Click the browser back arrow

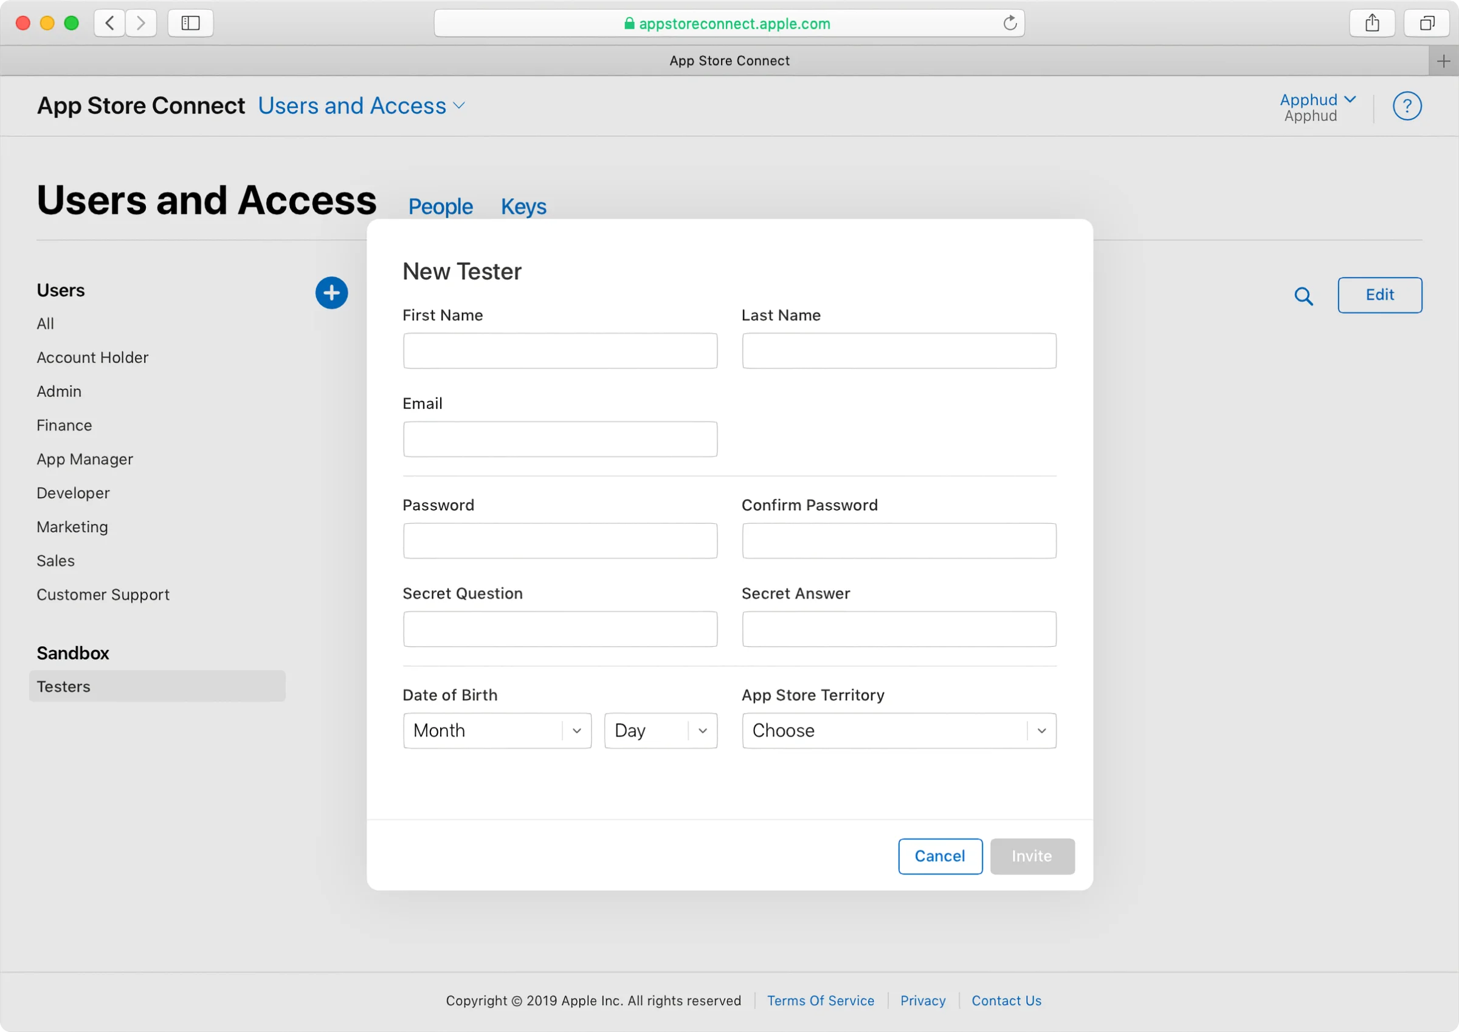coord(109,23)
